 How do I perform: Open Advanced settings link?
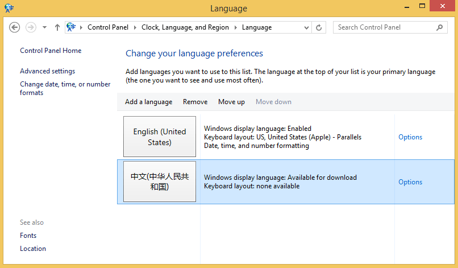pyautogui.click(x=47, y=71)
